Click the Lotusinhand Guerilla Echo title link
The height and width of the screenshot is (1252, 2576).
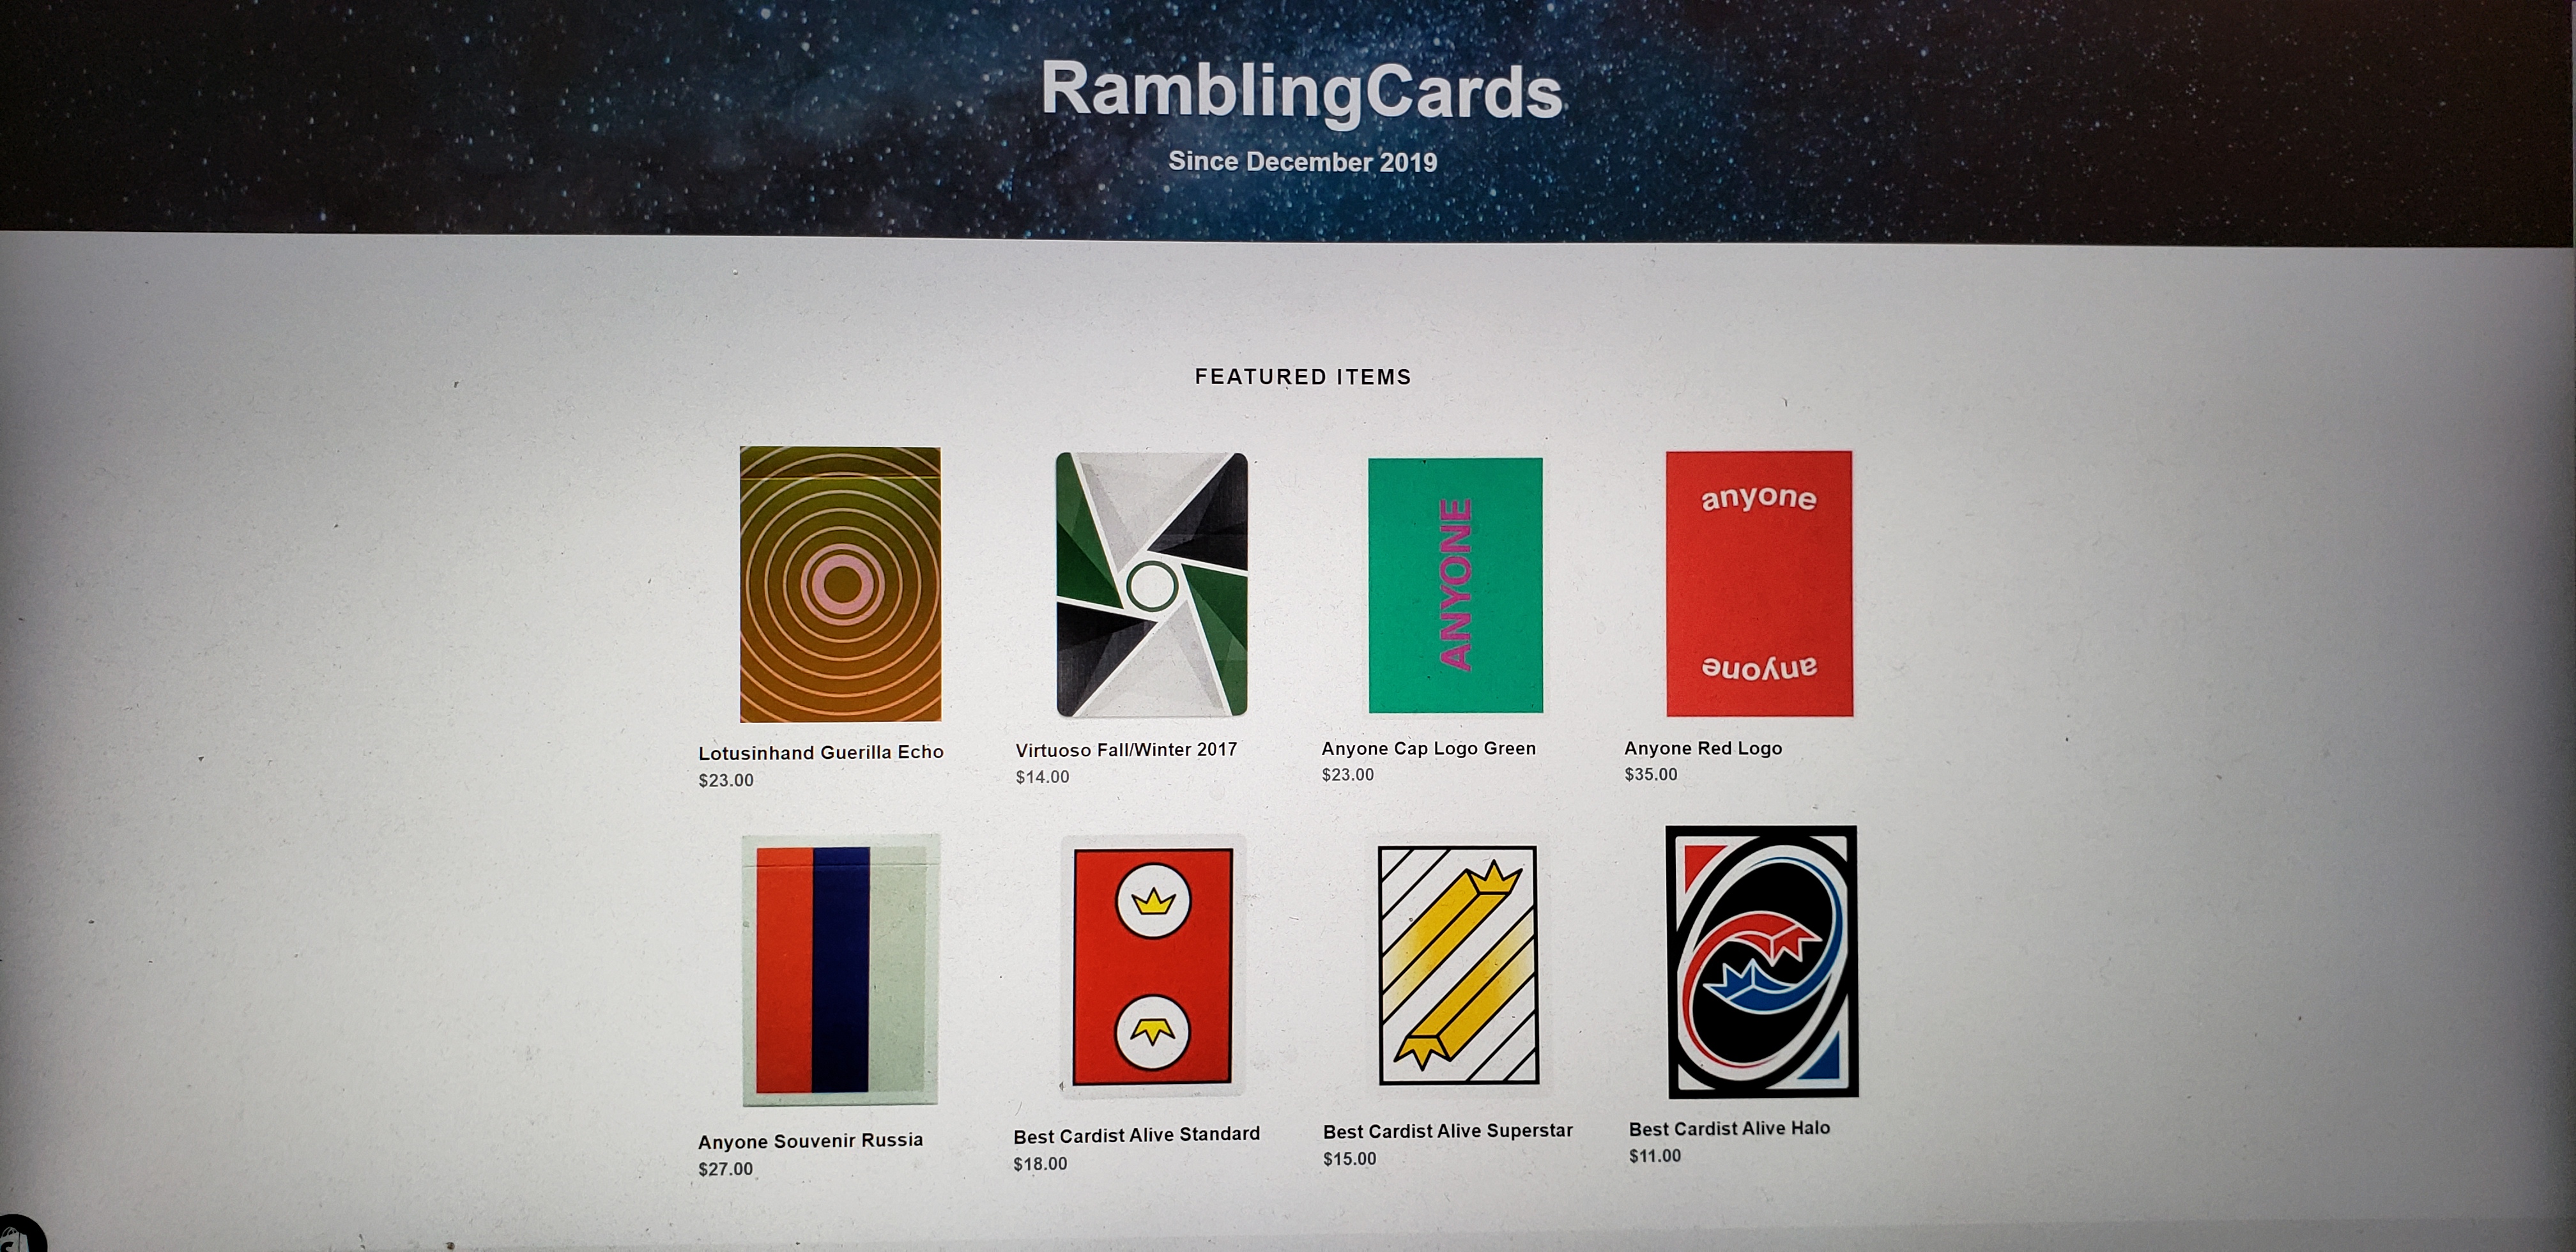pos(821,752)
